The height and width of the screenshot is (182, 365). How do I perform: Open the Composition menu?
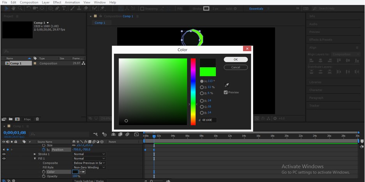[x=29, y=2]
